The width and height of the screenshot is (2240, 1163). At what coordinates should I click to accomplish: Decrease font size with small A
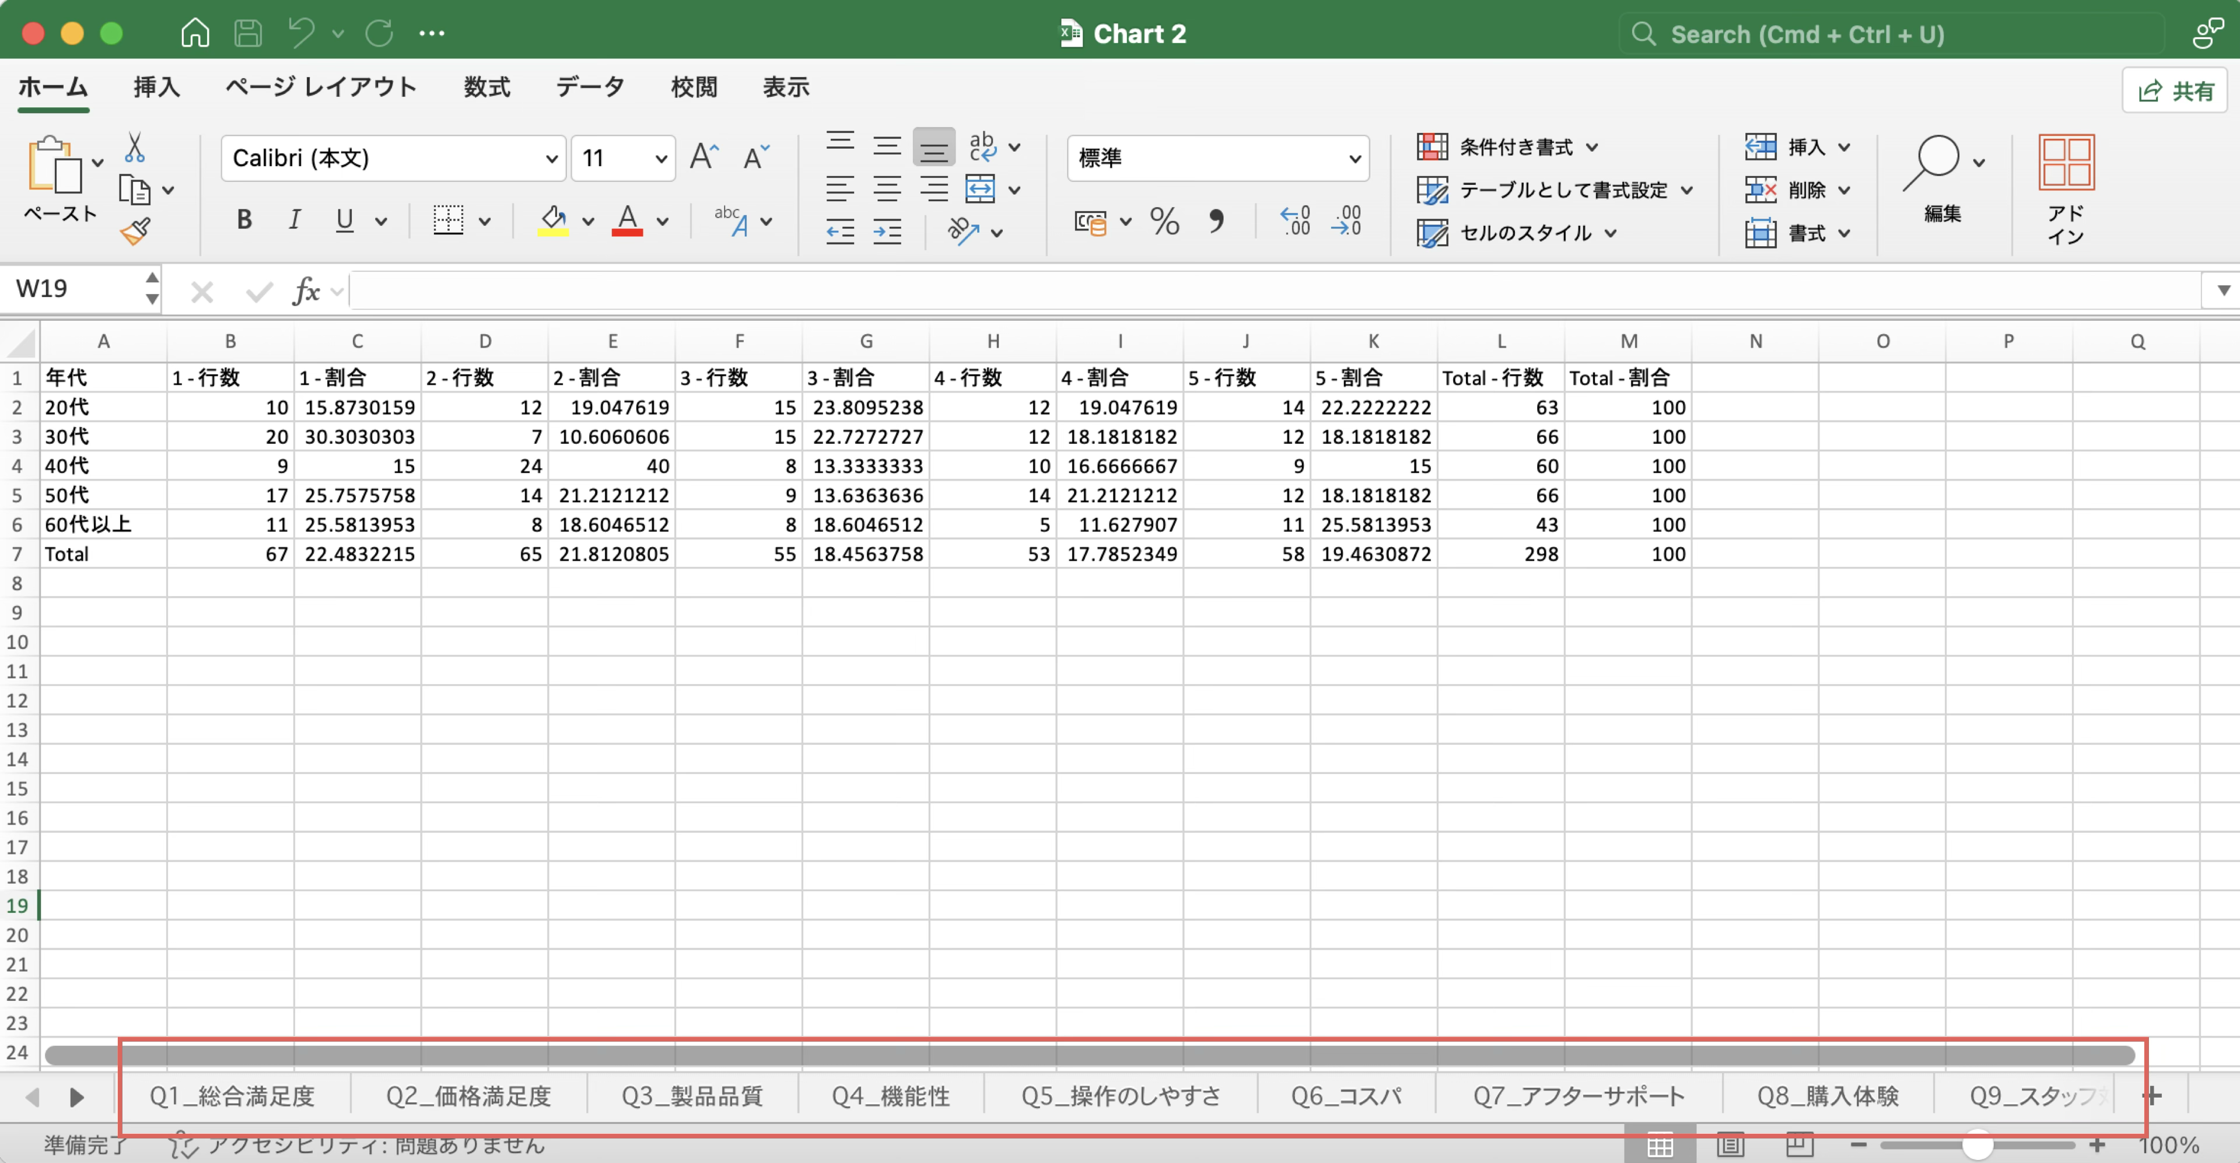757,157
